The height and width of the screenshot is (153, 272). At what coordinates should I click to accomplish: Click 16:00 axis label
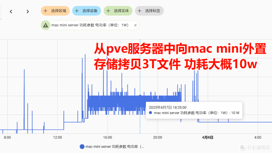tap(108, 137)
